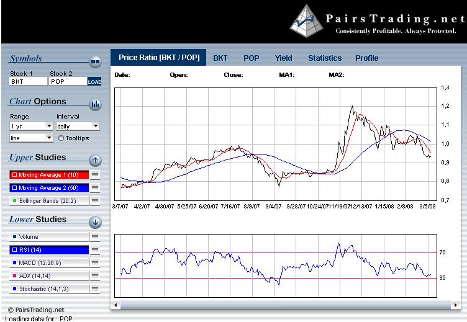Click the 'Close:' label above the chart

point(233,75)
